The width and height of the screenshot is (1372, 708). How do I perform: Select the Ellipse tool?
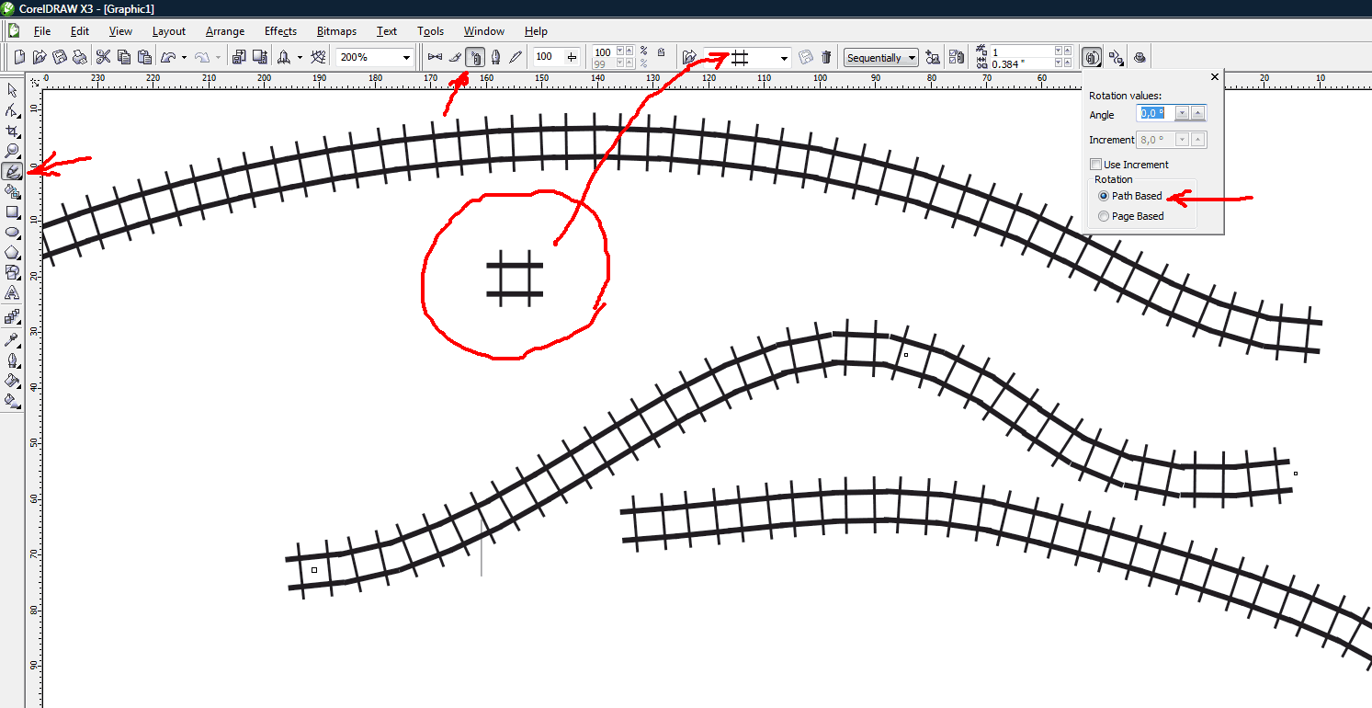(12, 232)
